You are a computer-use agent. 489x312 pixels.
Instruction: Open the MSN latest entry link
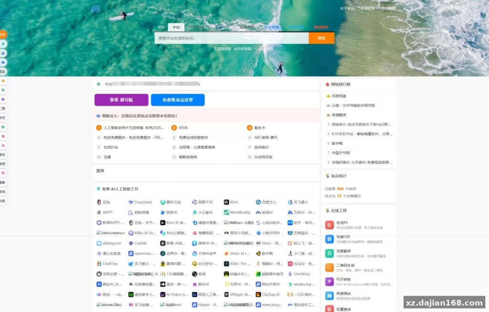(183, 128)
